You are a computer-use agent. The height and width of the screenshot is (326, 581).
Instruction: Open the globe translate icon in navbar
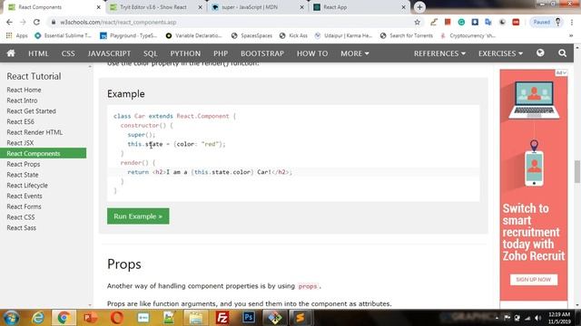pyautogui.click(x=540, y=53)
